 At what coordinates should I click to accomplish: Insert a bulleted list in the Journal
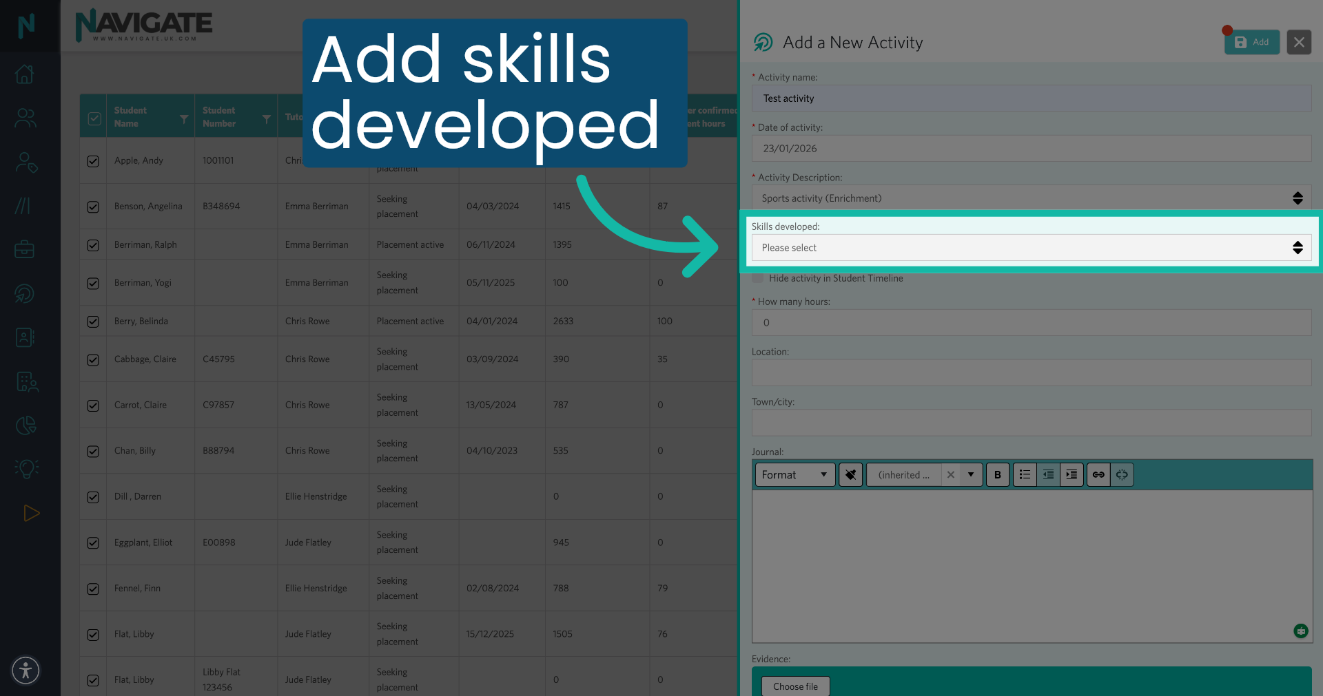tap(1025, 474)
